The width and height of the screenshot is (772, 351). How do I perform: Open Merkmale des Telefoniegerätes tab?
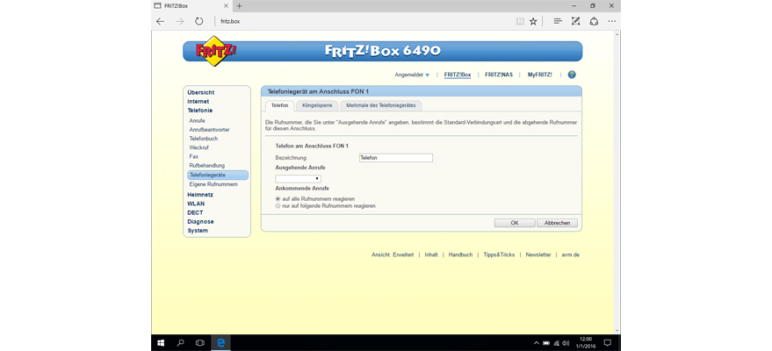pos(381,105)
